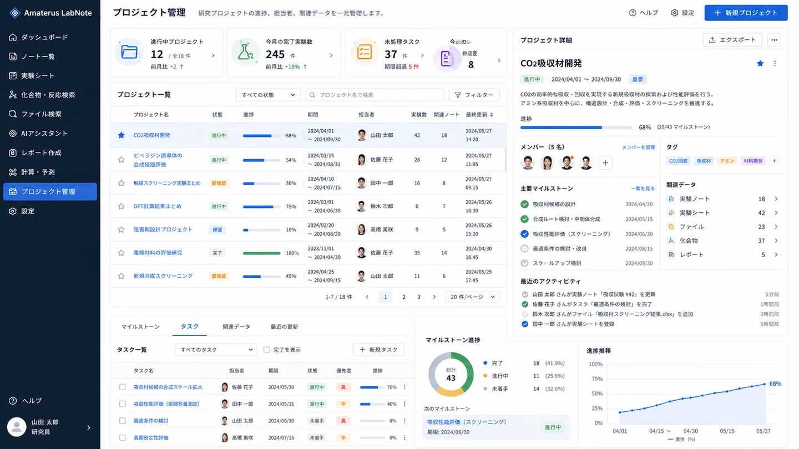This screenshot has width=799, height=449.
Task: Click the add member plus button
Action: tap(606, 163)
